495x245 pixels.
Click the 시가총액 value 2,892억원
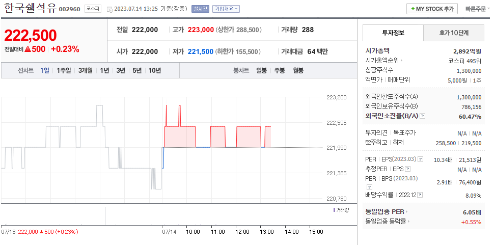pyautogui.click(x=467, y=51)
